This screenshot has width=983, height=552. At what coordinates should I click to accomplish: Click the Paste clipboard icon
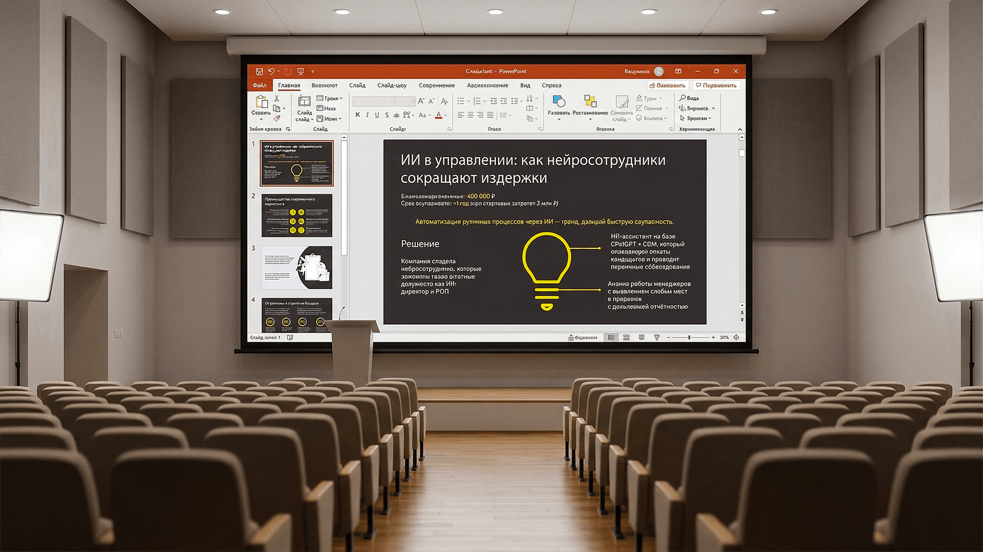pyautogui.click(x=261, y=101)
